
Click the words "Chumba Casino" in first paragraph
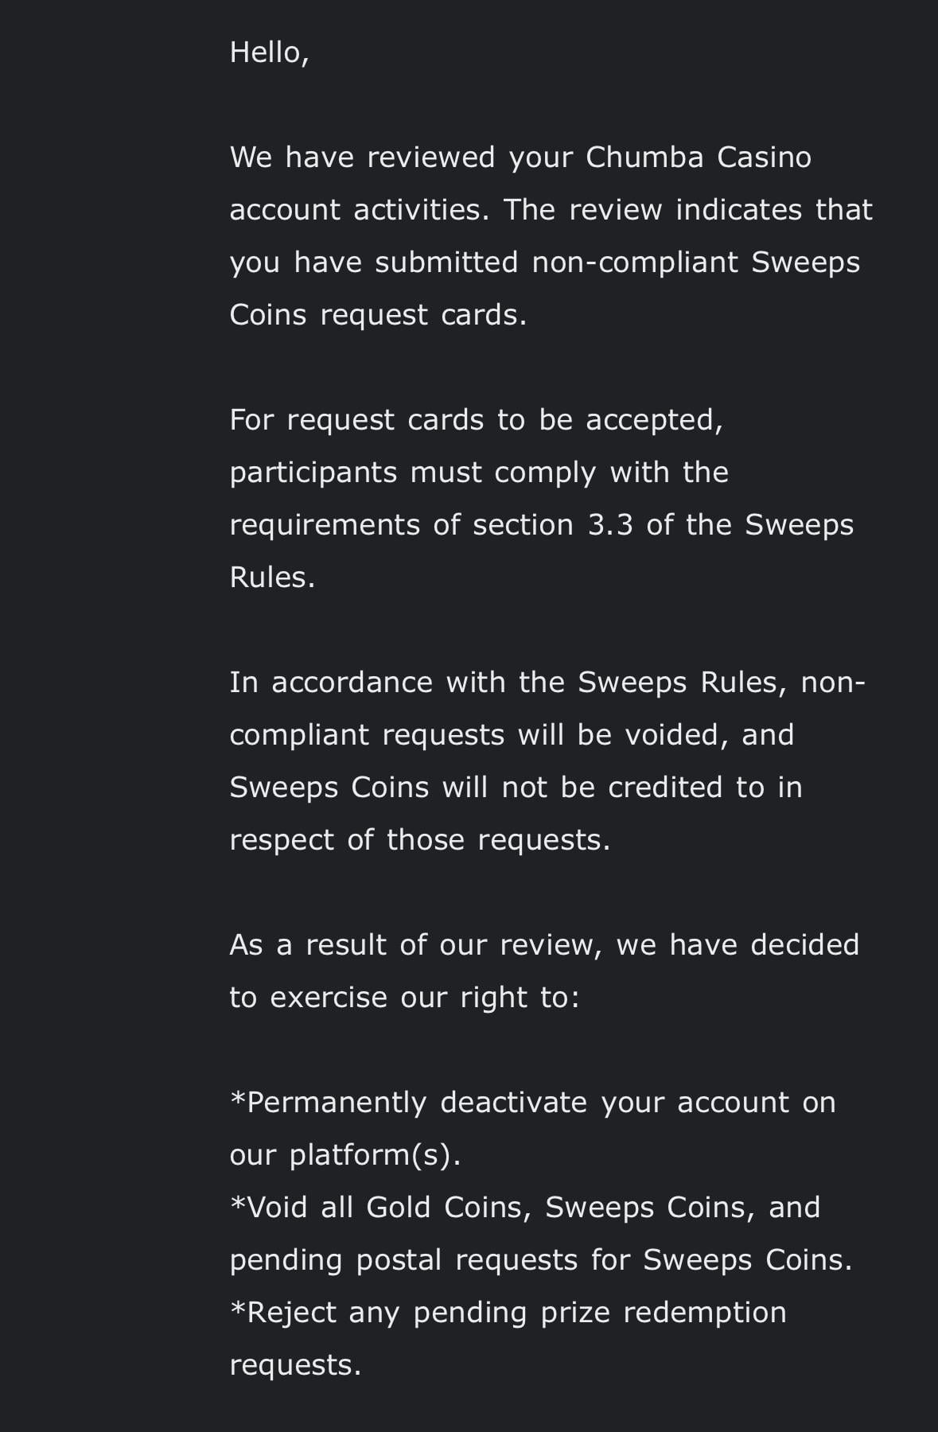(x=699, y=158)
